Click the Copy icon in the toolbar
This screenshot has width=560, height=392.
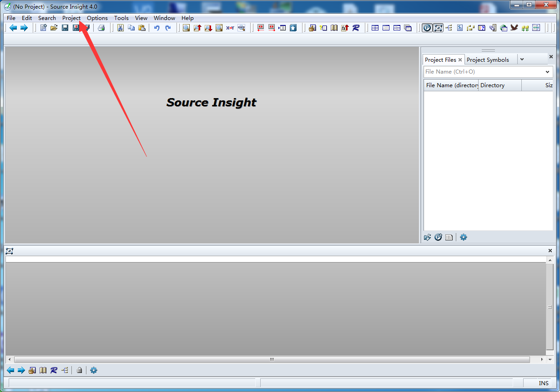pos(131,28)
